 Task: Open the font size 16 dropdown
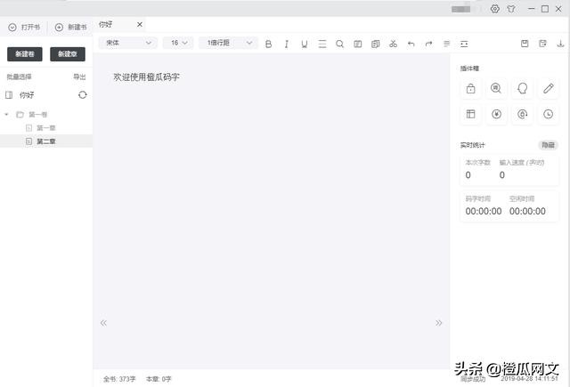[x=178, y=43]
